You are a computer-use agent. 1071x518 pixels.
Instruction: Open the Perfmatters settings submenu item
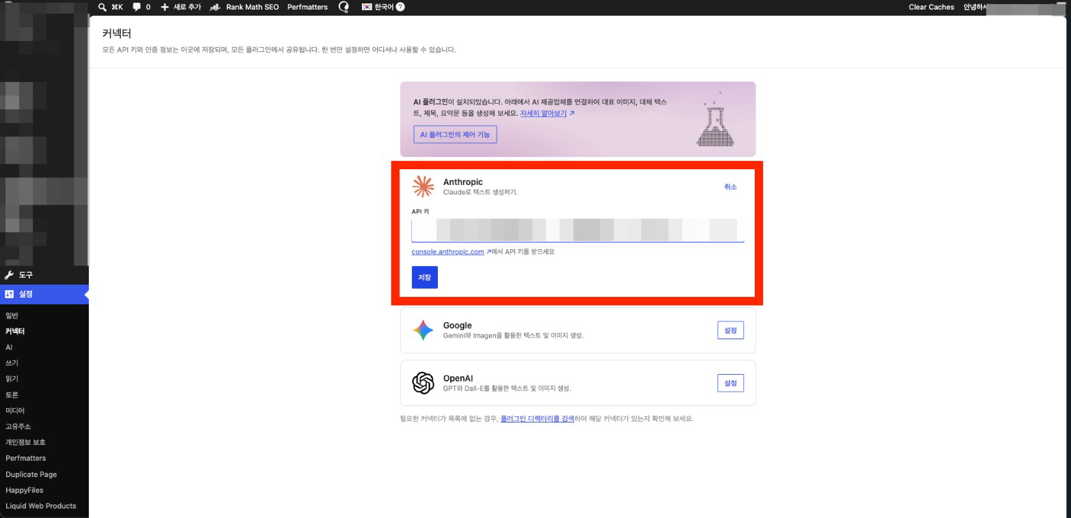click(25, 458)
